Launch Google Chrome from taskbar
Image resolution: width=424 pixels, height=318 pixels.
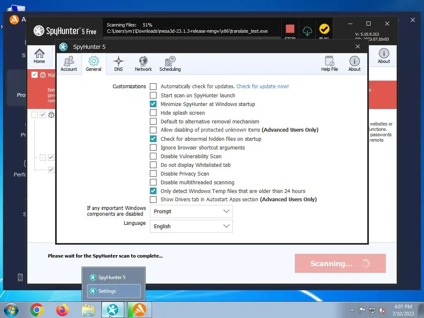coord(37,310)
